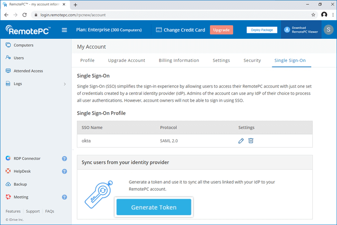Go to Computers in the sidebar
This screenshot has height=225, width=337.
pyautogui.click(x=23, y=45)
